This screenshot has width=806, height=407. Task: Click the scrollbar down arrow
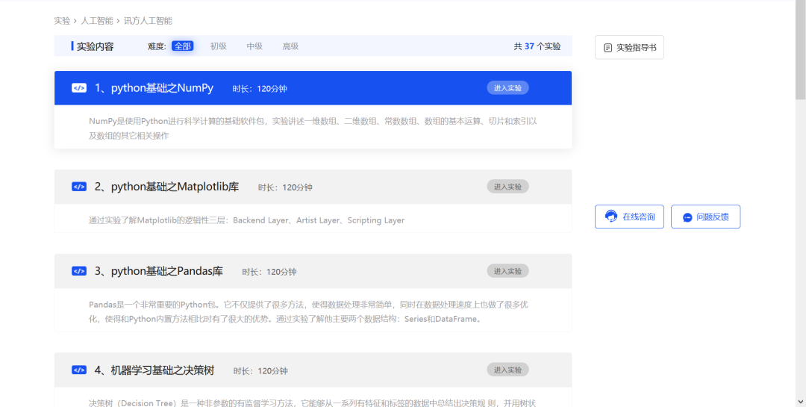click(800, 401)
